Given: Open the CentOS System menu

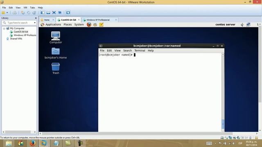Looking at the screenshot, I should click(x=79, y=24).
